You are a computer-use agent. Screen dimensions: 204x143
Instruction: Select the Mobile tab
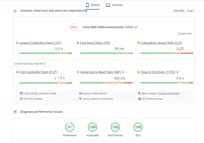[93, 5]
